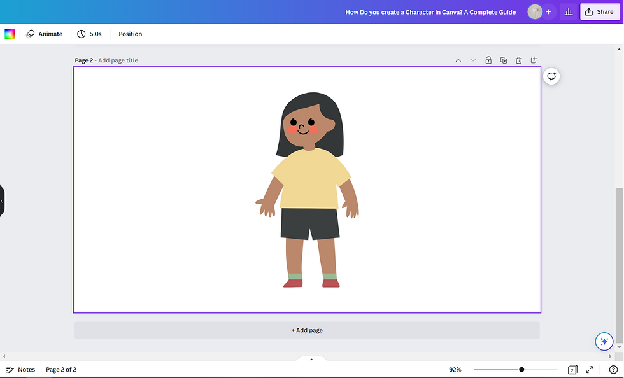
Task: Click the horizontal scrollbar right arrow
Action: 610,356
